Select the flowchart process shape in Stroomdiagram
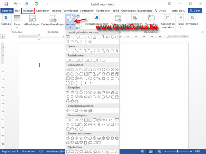The height and width of the screenshot is (154, 206). click(x=68, y=120)
